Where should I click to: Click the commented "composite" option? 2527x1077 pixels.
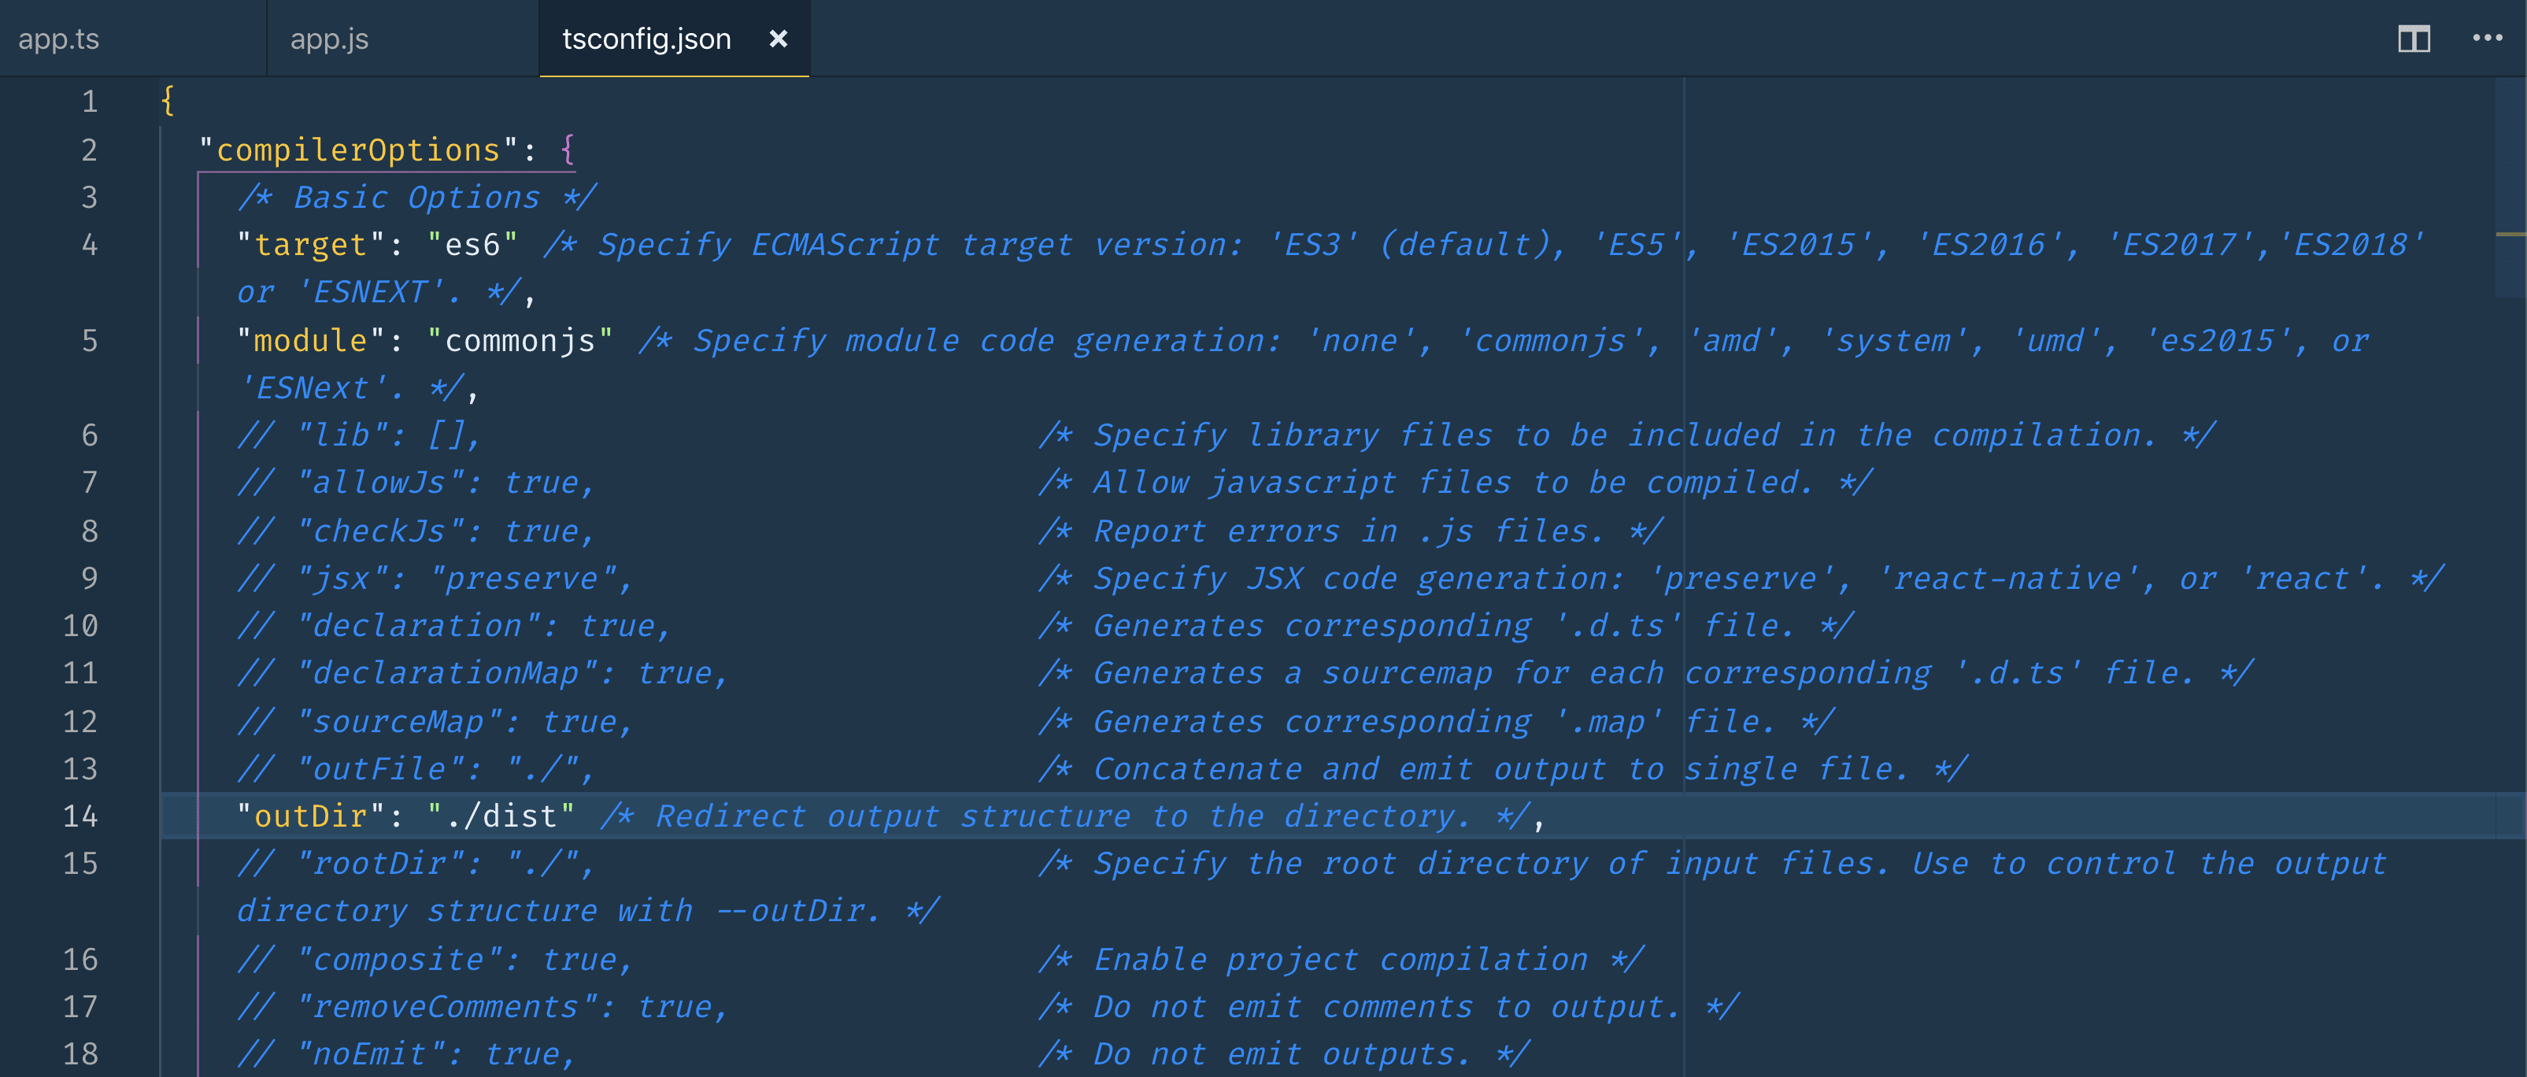435,959
